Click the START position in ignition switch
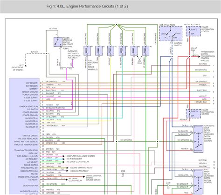Viewport: 221px width, 195px height. [x=178, y=34]
